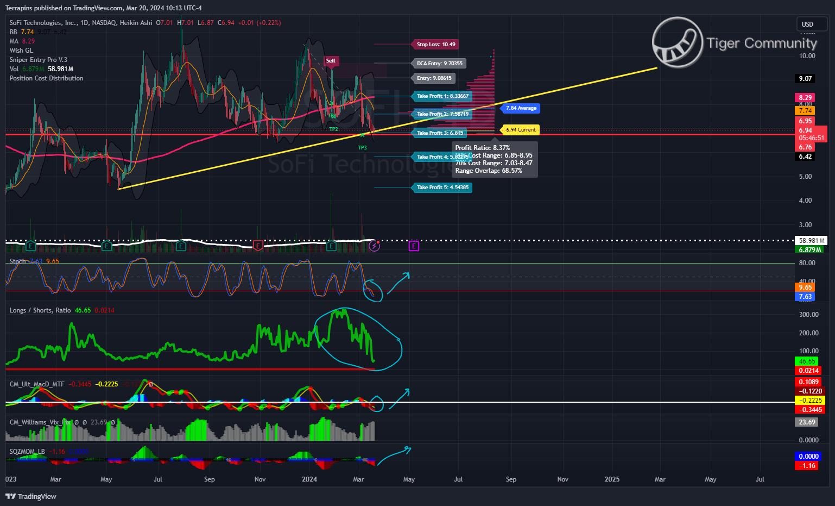The height and width of the screenshot is (506, 835).
Task: Click the orange 9.65 Stoch axis value
Action: (805, 288)
